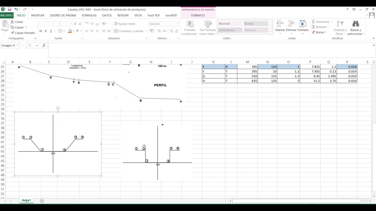Image resolution: width=376 pixels, height=211 pixels.
Task: Click Autosuma sigma icon
Action: tap(313, 22)
